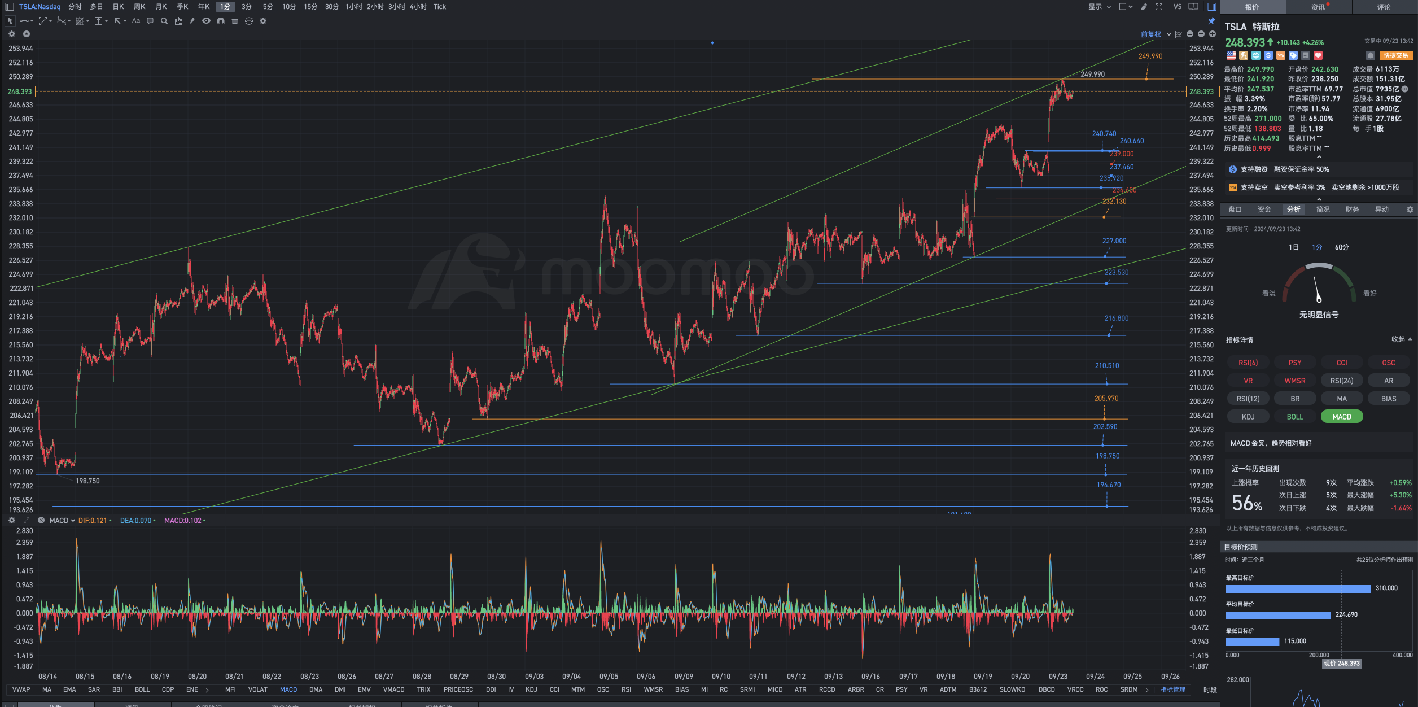Click the X:Y axis scale icon
Image resolution: width=1418 pixels, height=707 pixels.
coord(1178,34)
